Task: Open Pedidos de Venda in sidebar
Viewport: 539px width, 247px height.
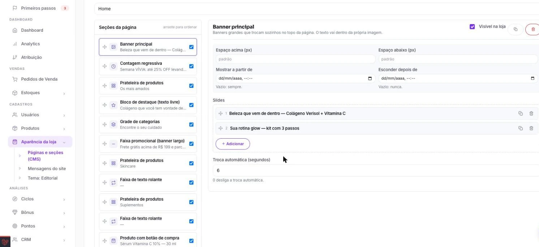Action: click(39, 79)
